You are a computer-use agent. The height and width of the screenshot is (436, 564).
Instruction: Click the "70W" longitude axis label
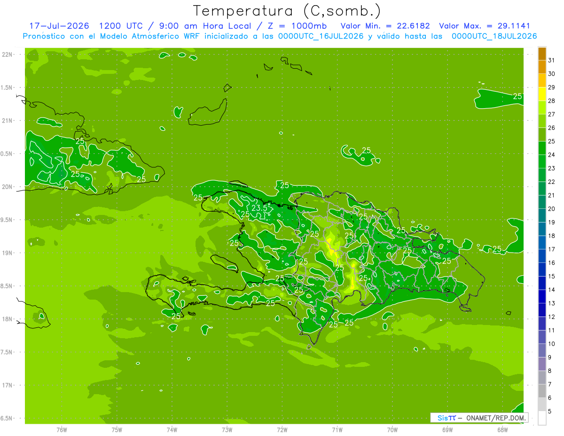[392, 429]
